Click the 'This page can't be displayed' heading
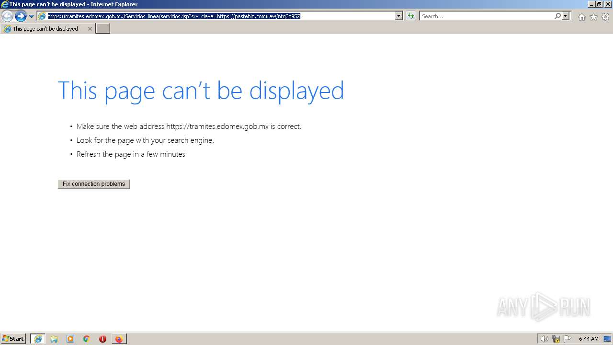 201,90
